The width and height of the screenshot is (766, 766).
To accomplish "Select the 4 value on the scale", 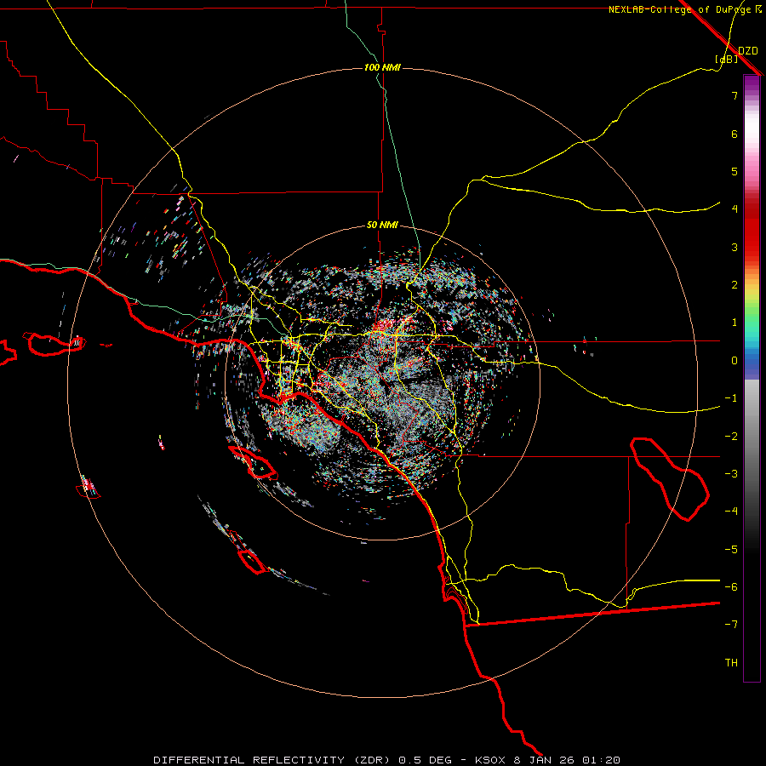I will 735,209.
